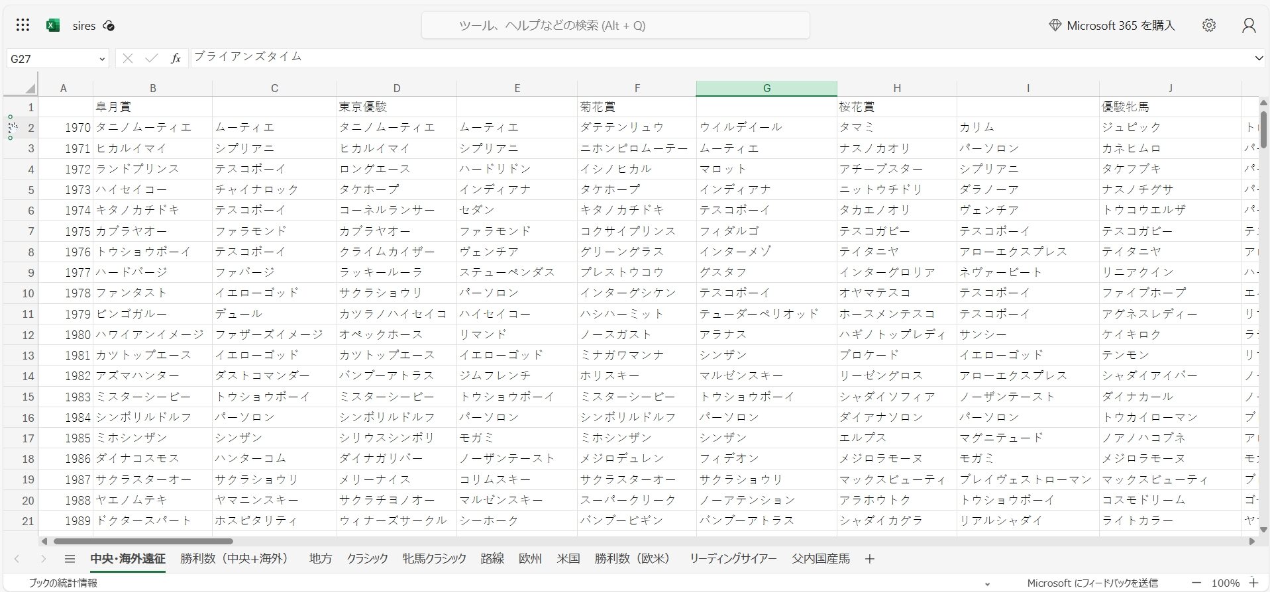This screenshot has width=1270, height=592.
Task: Open the status bar dropdown arrow
Action: click(x=987, y=583)
